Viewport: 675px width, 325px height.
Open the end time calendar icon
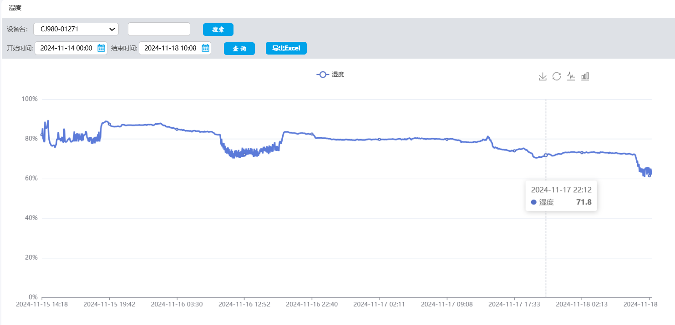point(205,48)
